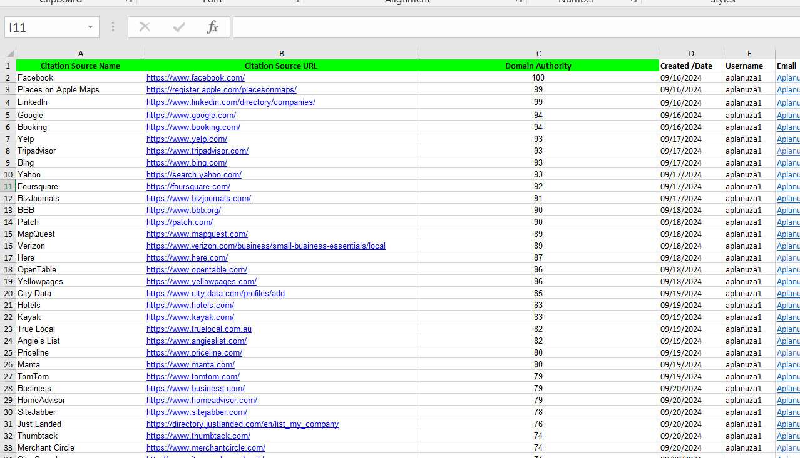Select the 'Places on Apple Maps' cell

tap(81, 90)
